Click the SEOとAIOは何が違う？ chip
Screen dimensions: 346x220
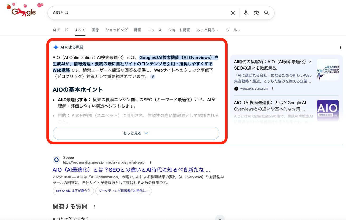pyautogui.click(x=73, y=191)
